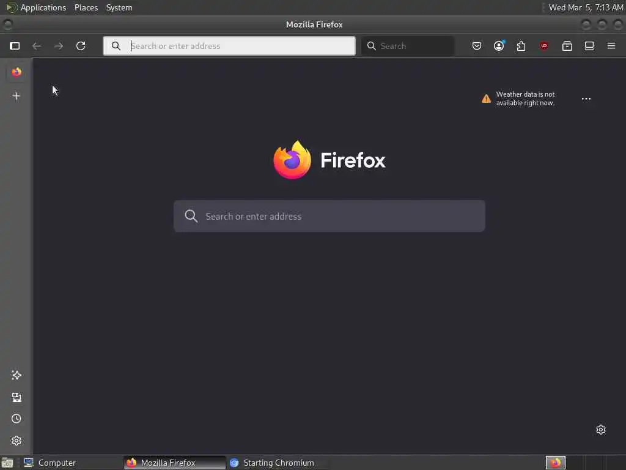Go forward one page

point(58,46)
